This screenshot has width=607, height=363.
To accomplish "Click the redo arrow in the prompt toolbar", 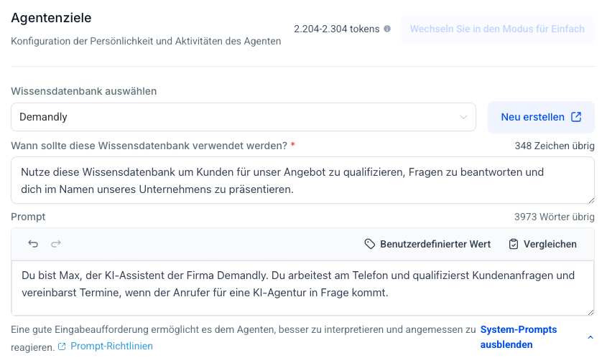I will coord(56,244).
